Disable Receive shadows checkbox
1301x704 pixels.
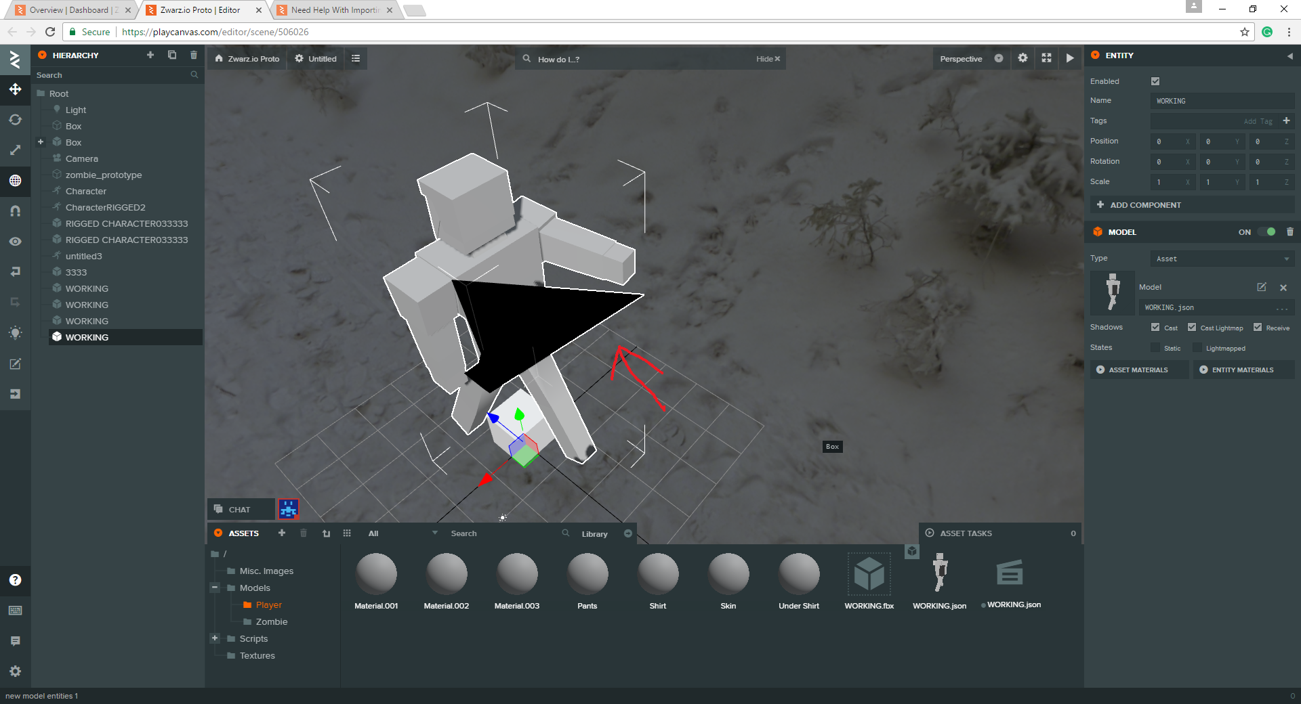[x=1258, y=328]
